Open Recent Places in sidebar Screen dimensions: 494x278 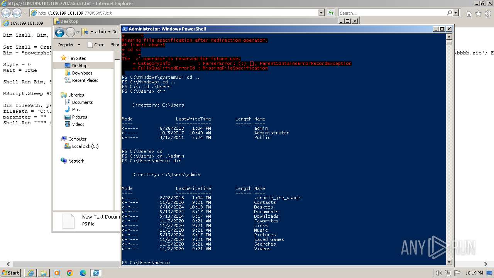[x=85, y=80]
